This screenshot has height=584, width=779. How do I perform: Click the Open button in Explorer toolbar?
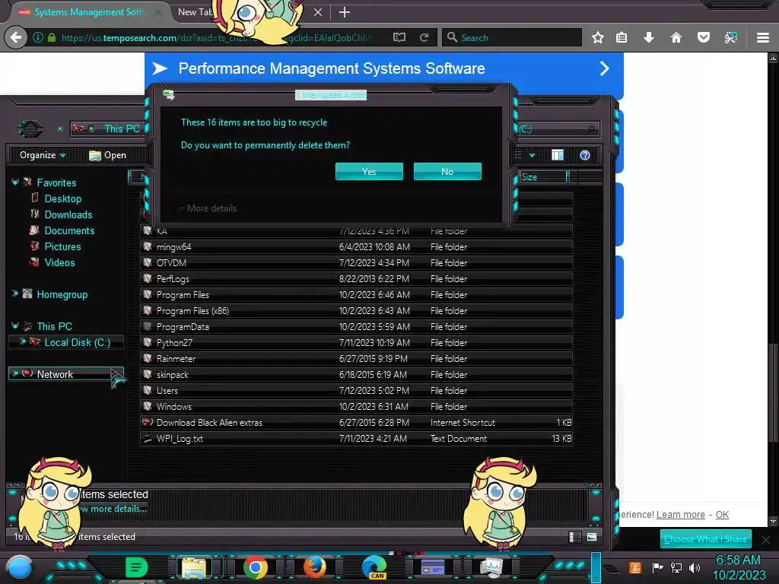click(107, 155)
